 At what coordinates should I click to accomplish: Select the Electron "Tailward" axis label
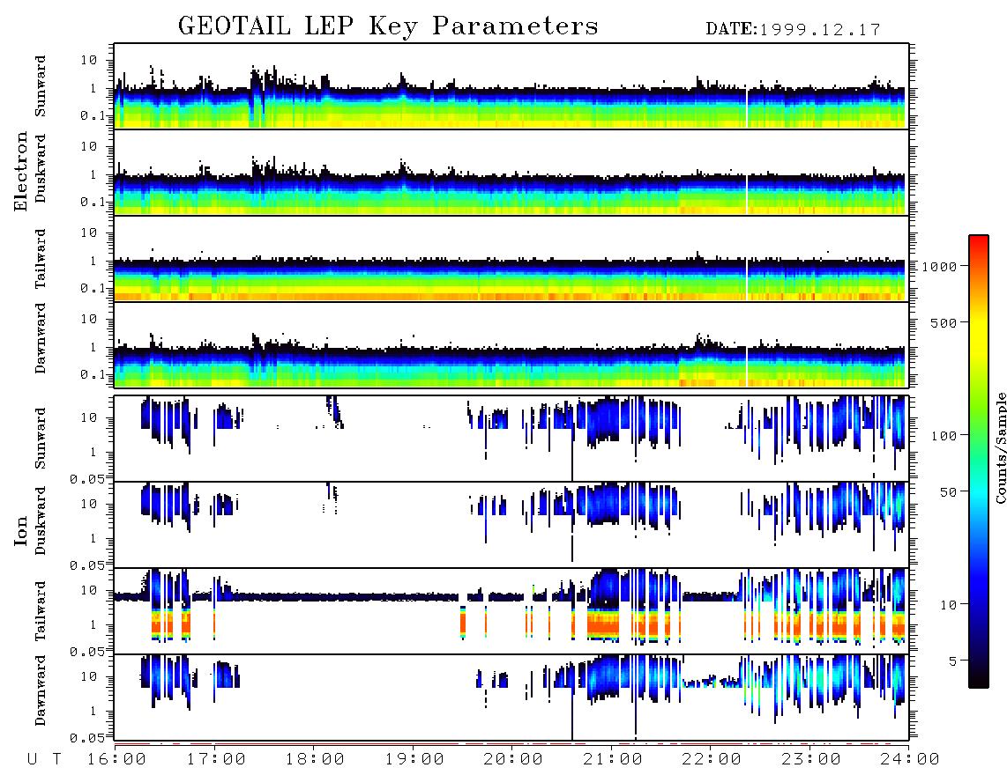pos(41,259)
